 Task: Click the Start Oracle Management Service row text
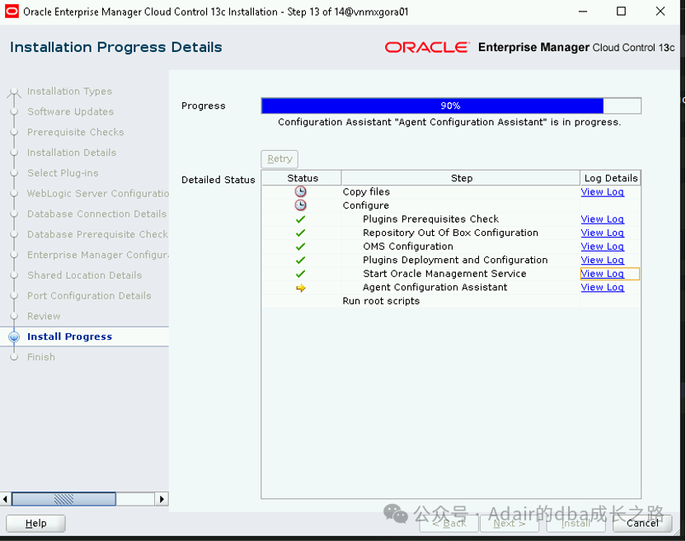pyautogui.click(x=444, y=274)
